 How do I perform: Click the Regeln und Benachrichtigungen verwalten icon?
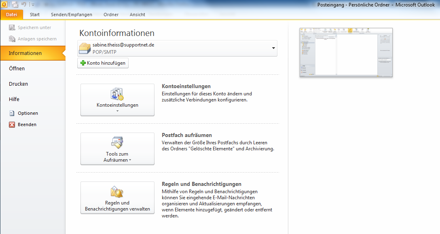(117, 192)
